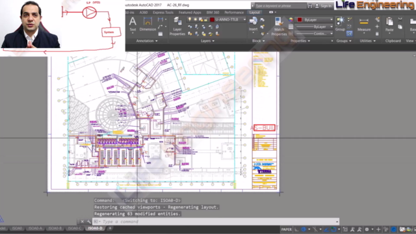Select the ISOA0-B layout tab
The height and width of the screenshot is (234, 416).
tap(55, 228)
